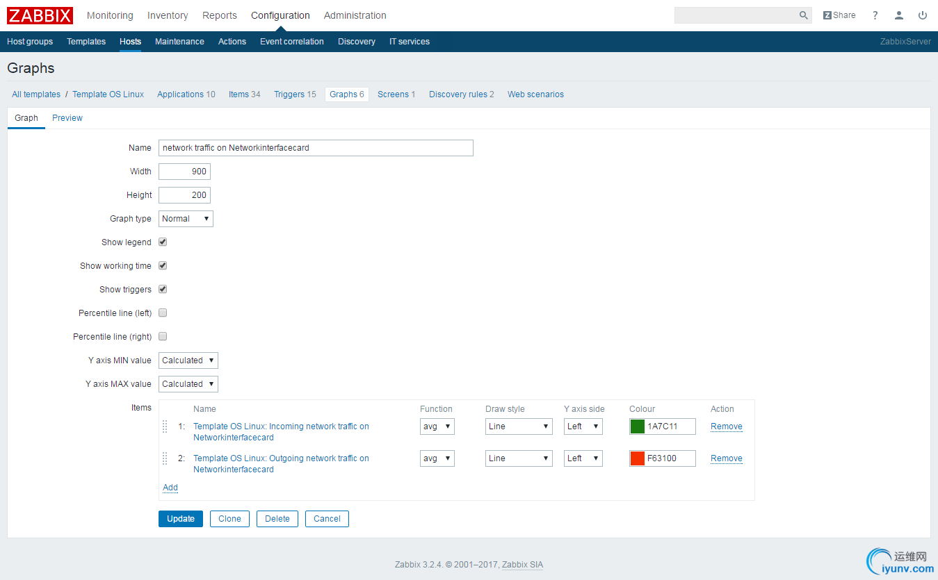Uncheck the Show legend checkbox
938x580 pixels.
163,242
